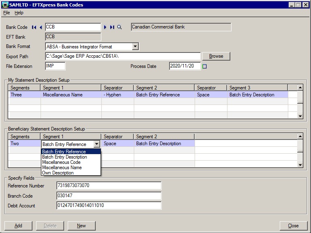311x233 pixels.
Task: Select 'Miscellaneous Name' cell in My Statement grid
Action: pyautogui.click(x=71, y=95)
